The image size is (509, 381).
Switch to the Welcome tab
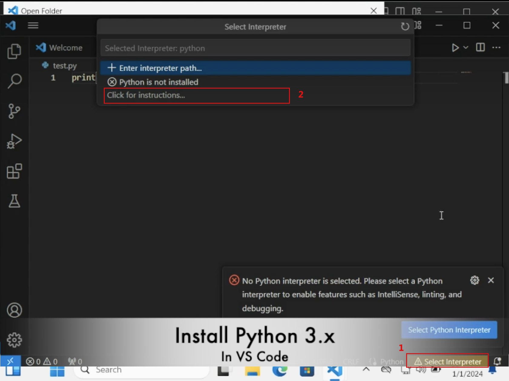(60, 48)
